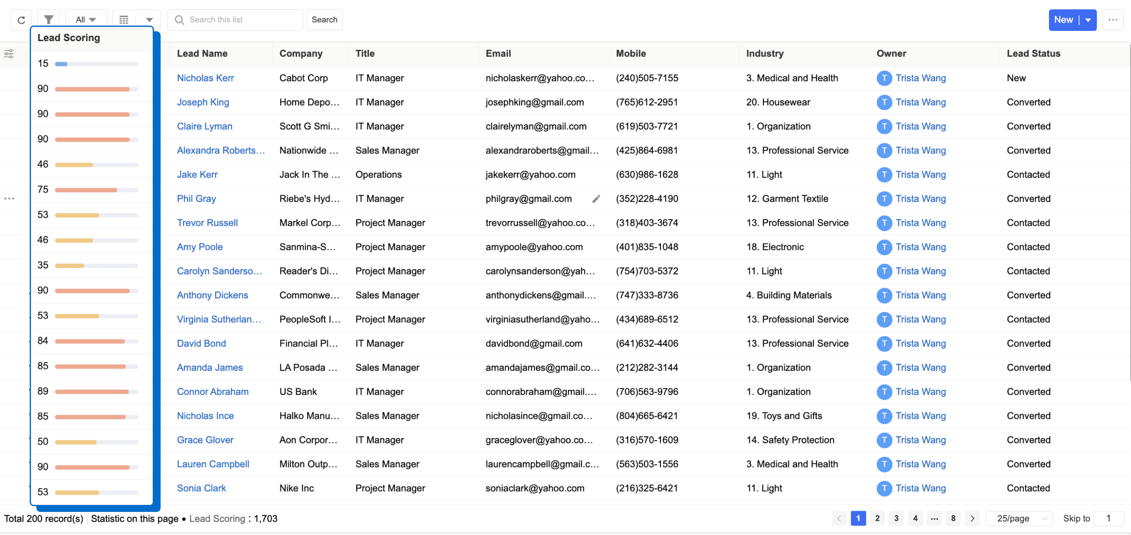Click the refresh list icon
This screenshot has width=1131, height=535.
coord(21,20)
